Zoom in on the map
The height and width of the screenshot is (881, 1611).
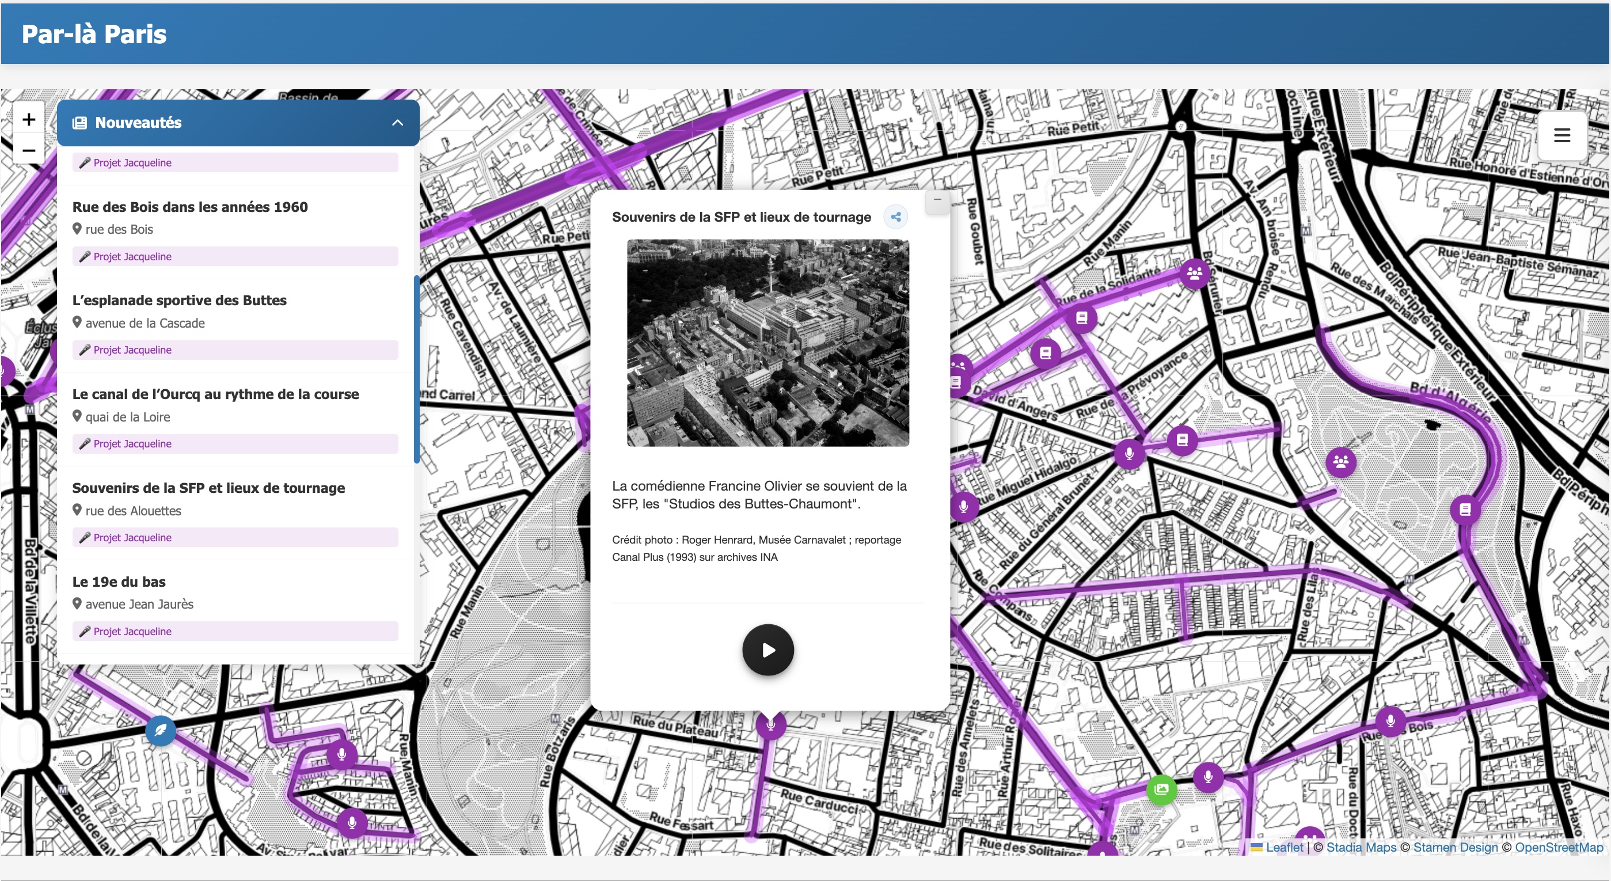[x=29, y=119]
